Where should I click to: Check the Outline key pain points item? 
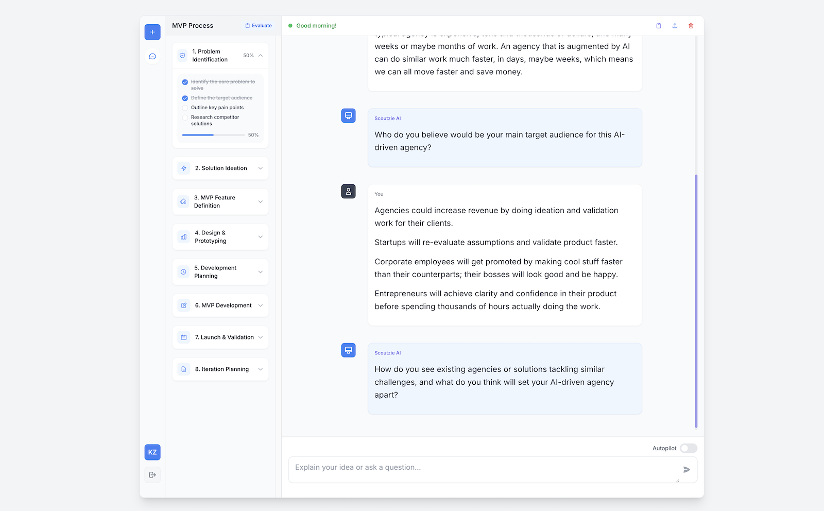pos(185,108)
